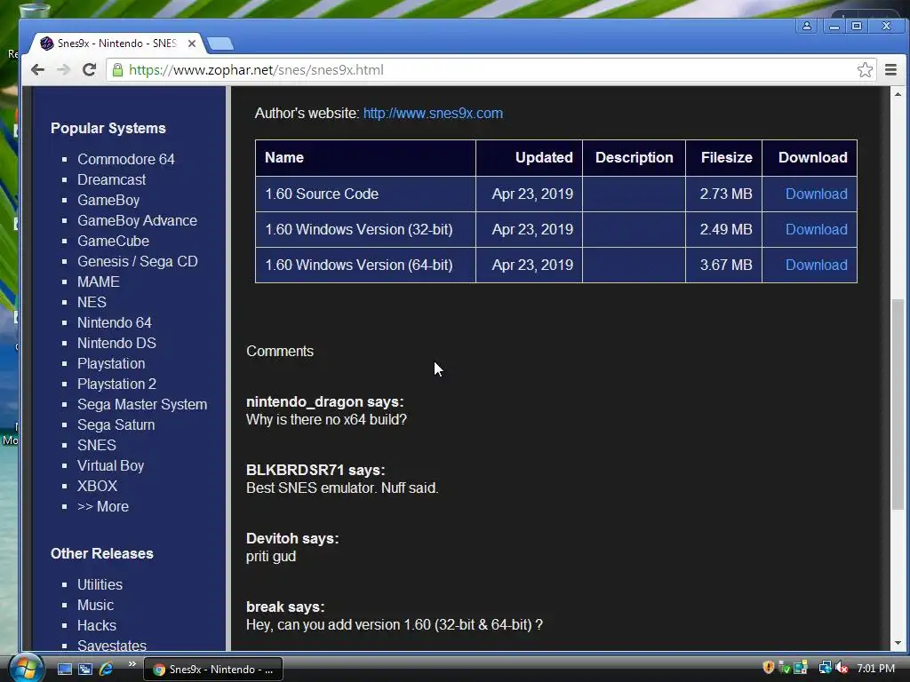
Task: Select the Snes9x - Nintendo tab
Action: pyautogui.click(x=116, y=44)
